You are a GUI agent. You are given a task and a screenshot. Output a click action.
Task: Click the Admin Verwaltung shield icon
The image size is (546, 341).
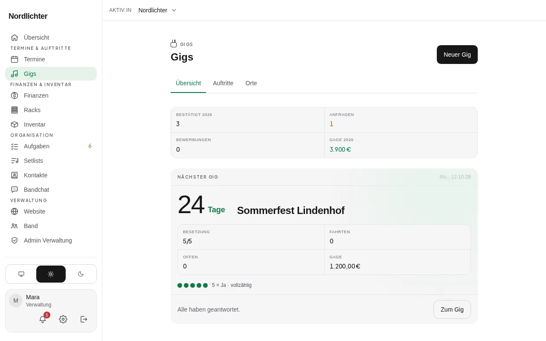[x=15, y=240]
